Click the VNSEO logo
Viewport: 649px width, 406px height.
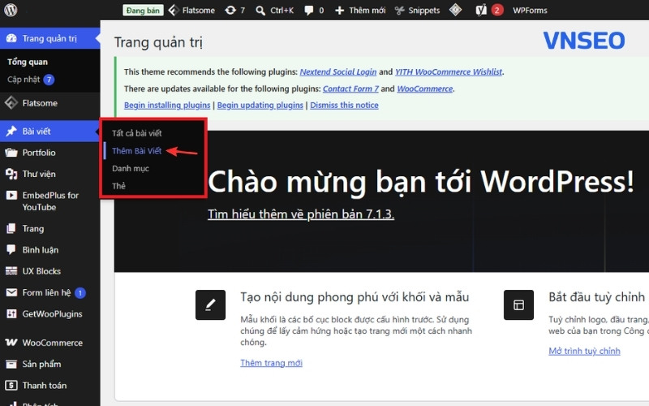click(584, 40)
